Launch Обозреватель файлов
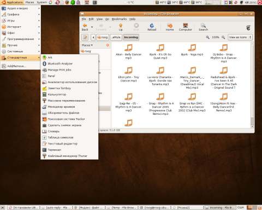Viewport: 262px width, 210px height. [x=69, y=113]
